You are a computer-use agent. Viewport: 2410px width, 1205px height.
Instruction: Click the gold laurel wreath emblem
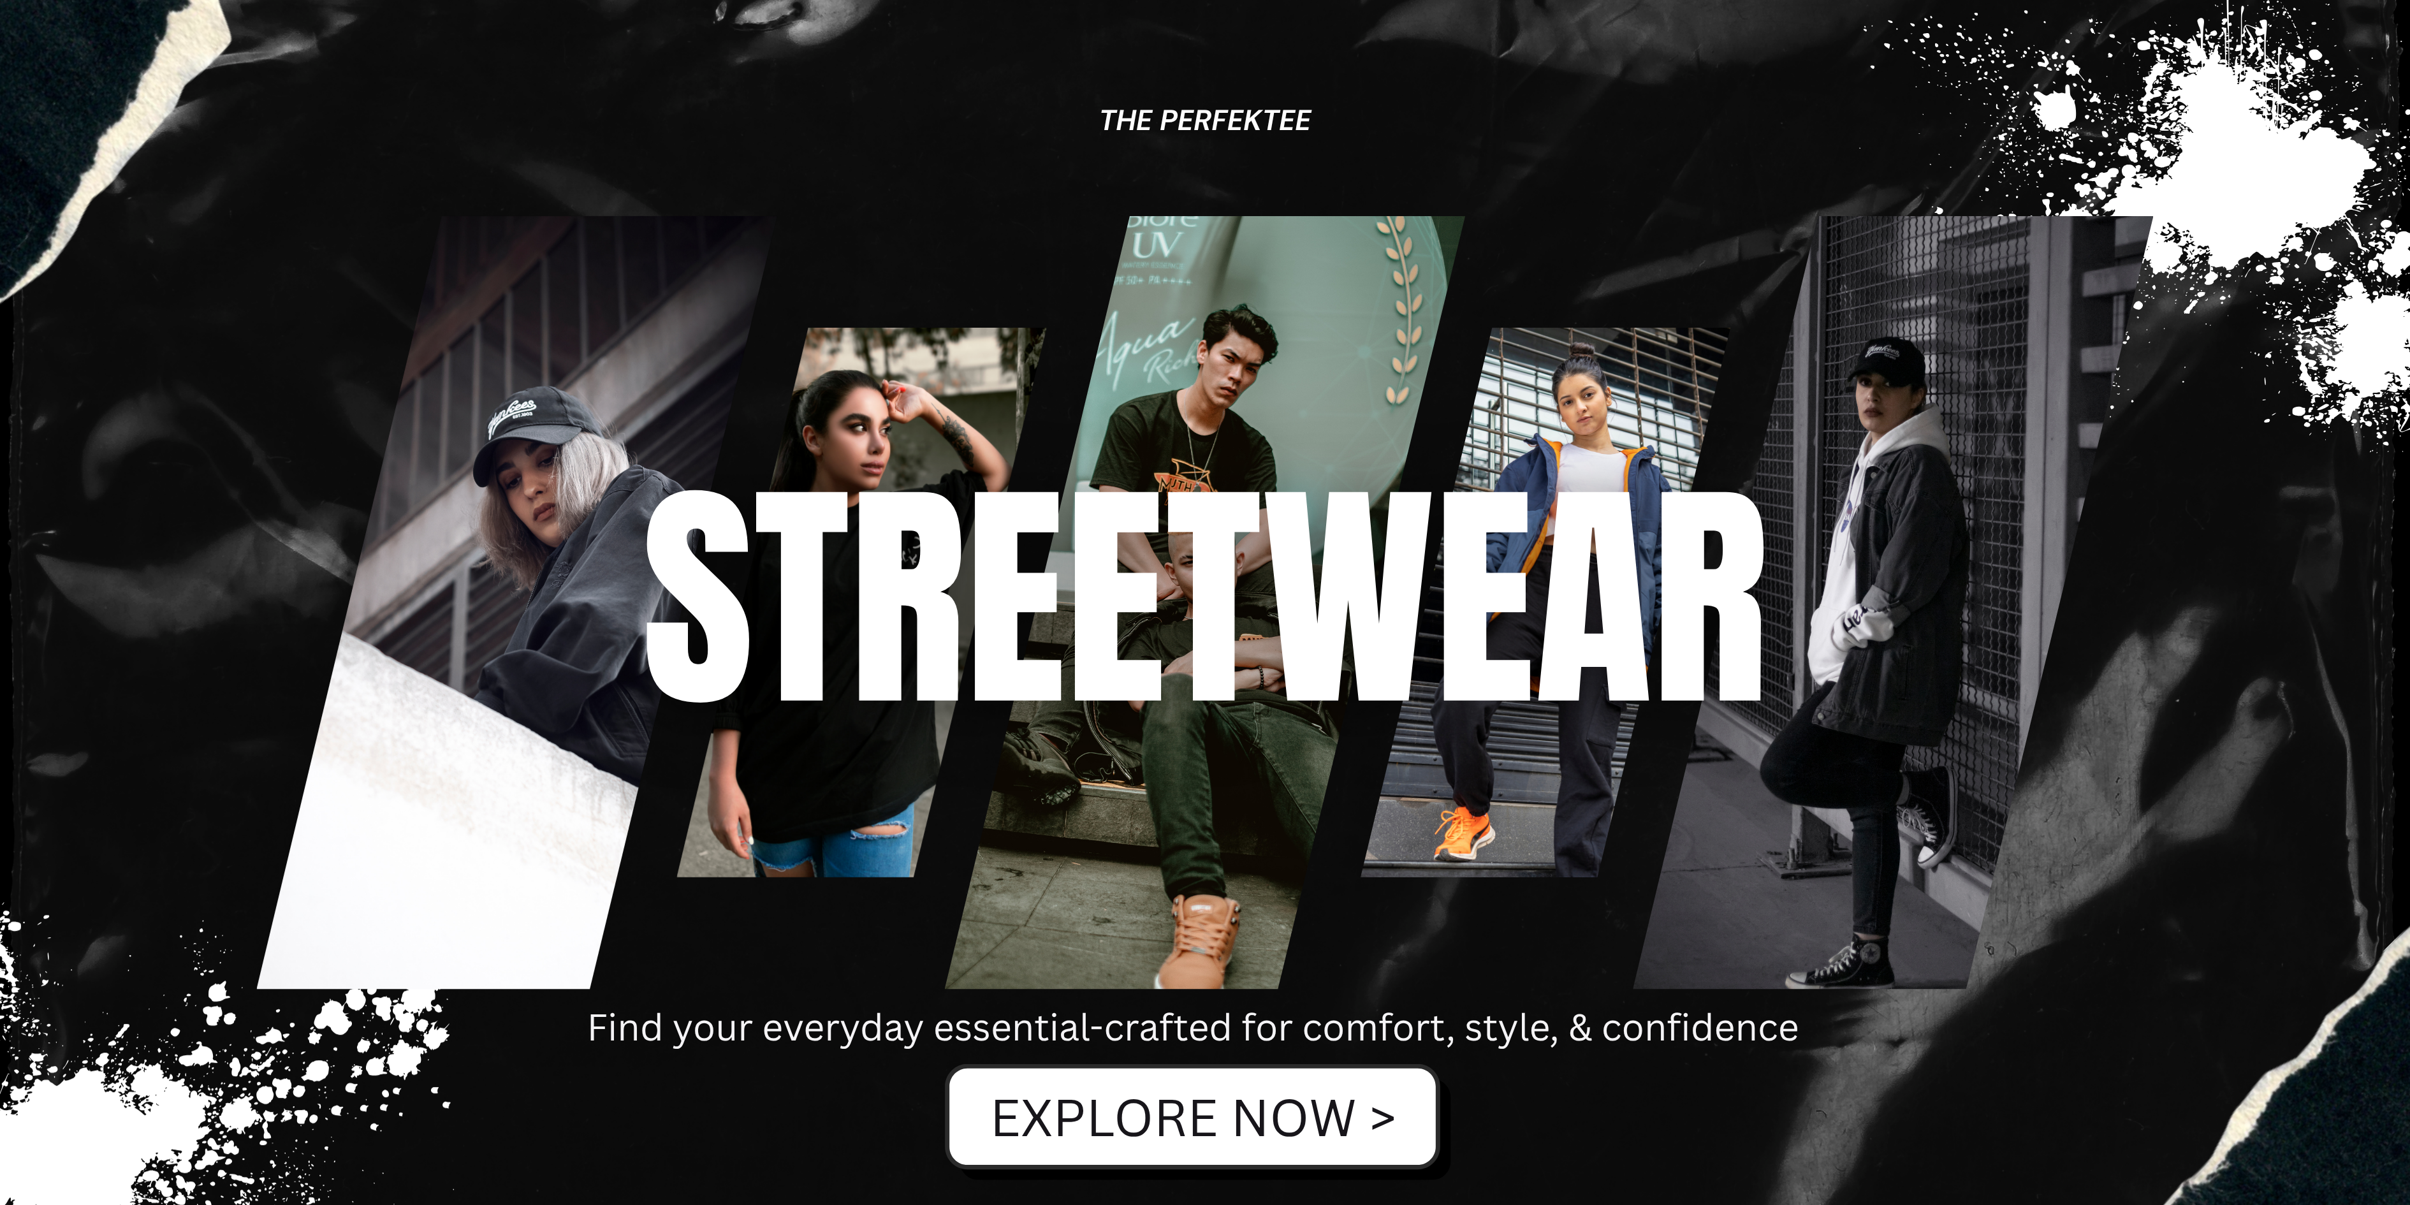[x=1403, y=309]
